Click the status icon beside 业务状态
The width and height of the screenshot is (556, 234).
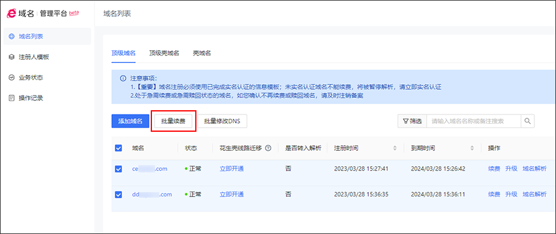[11, 78]
